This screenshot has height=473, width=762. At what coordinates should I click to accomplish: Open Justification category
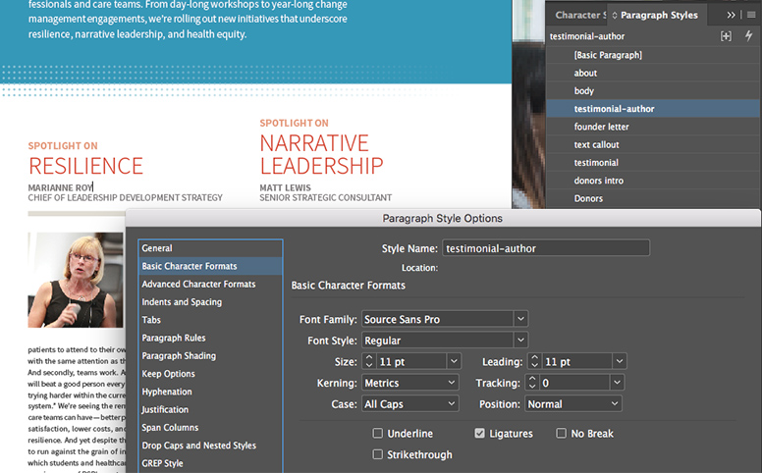[x=210, y=410]
